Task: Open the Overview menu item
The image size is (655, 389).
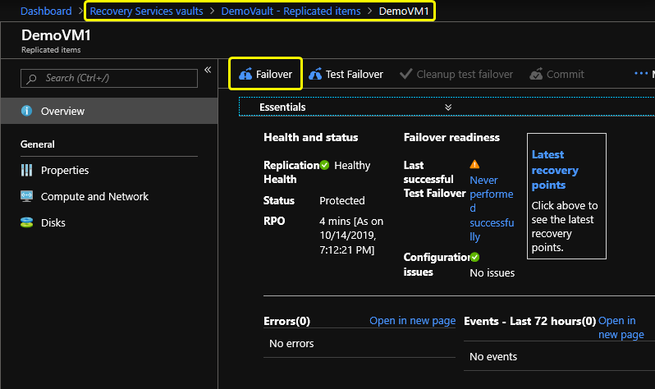Action: [109, 111]
